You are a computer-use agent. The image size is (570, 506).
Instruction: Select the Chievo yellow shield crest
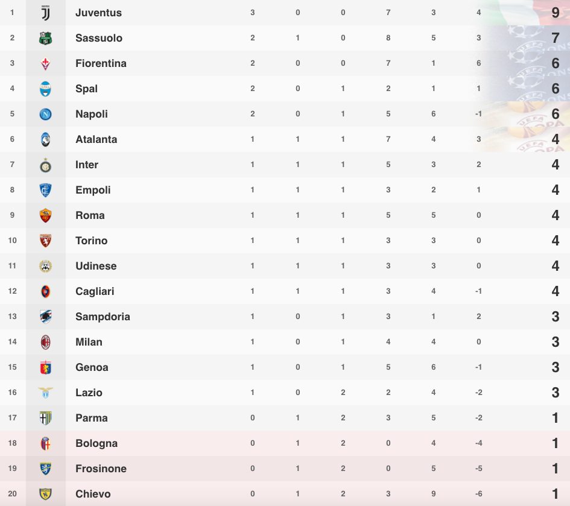coord(45,494)
